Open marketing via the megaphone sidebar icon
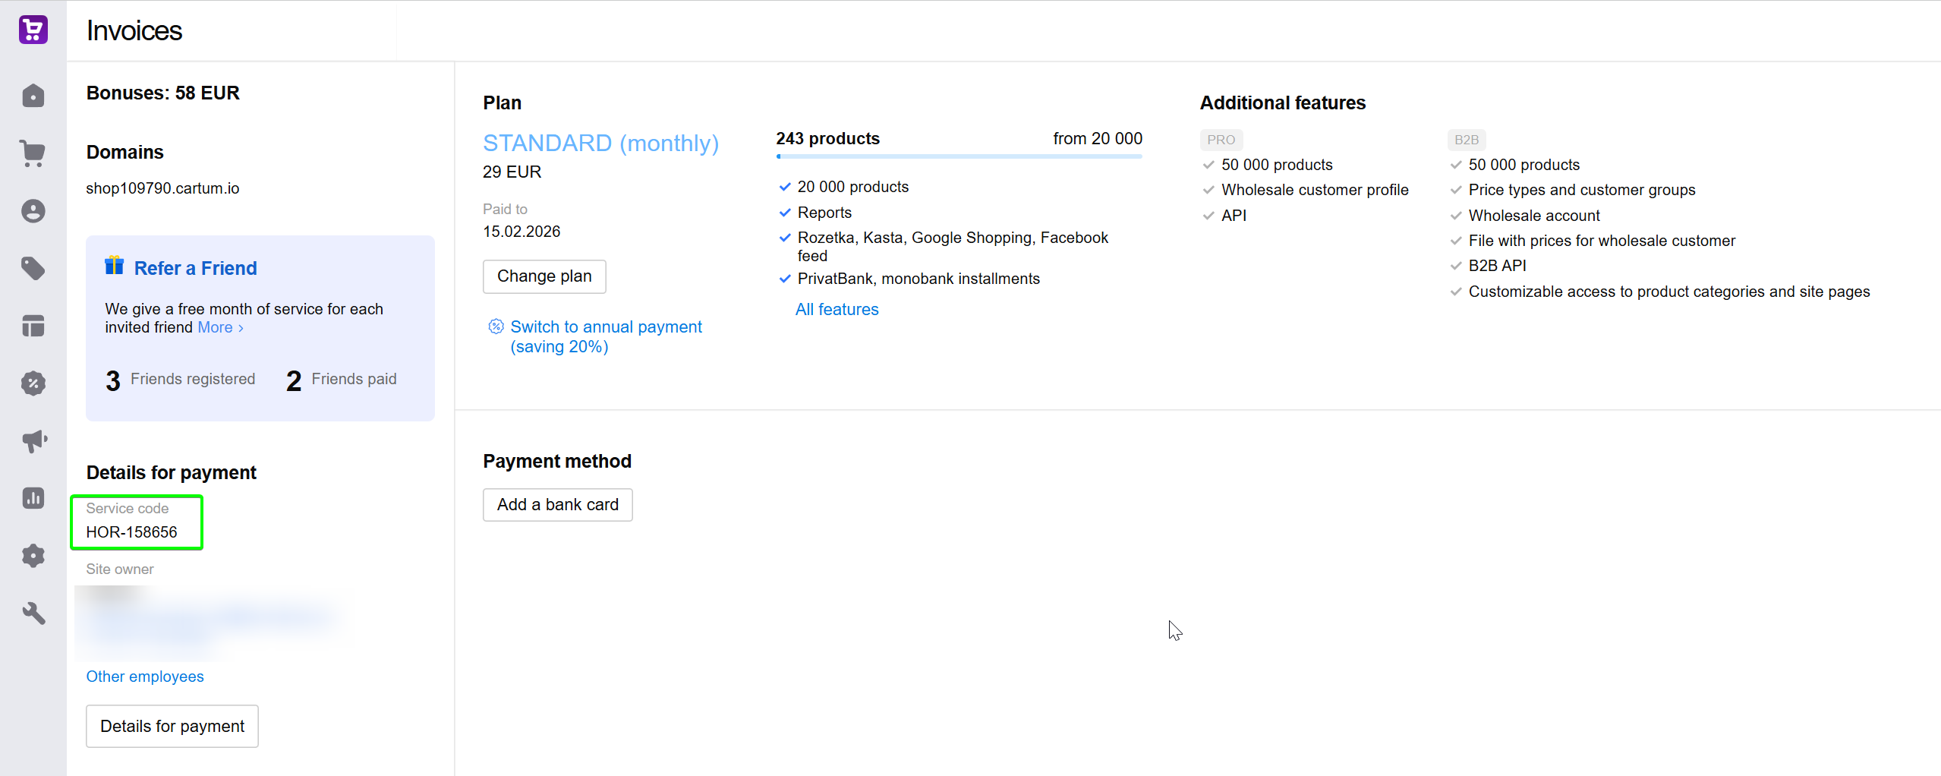The width and height of the screenshot is (1941, 776). [x=33, y=440]
